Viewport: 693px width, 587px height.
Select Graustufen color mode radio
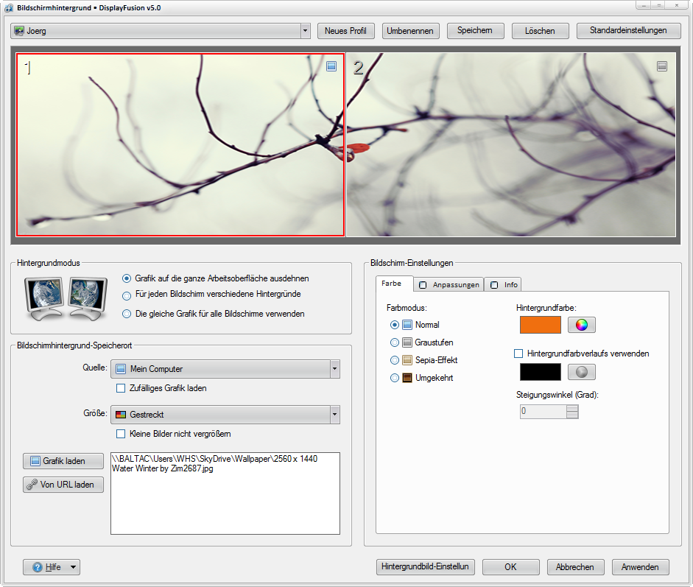pyautogui.click(x=395, y=342)
